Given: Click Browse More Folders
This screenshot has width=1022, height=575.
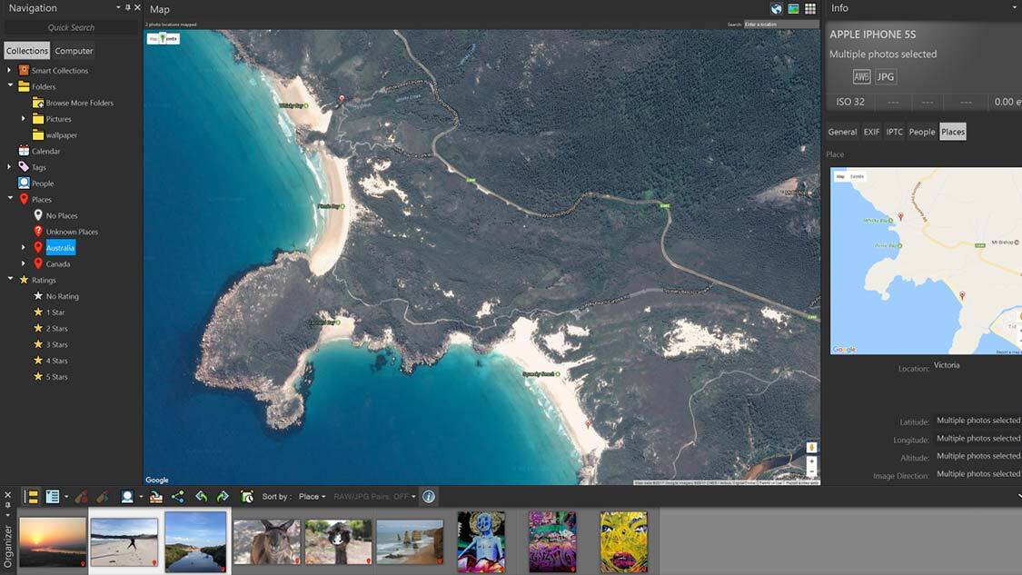Looking at the screenshot, I should point(79,103).
